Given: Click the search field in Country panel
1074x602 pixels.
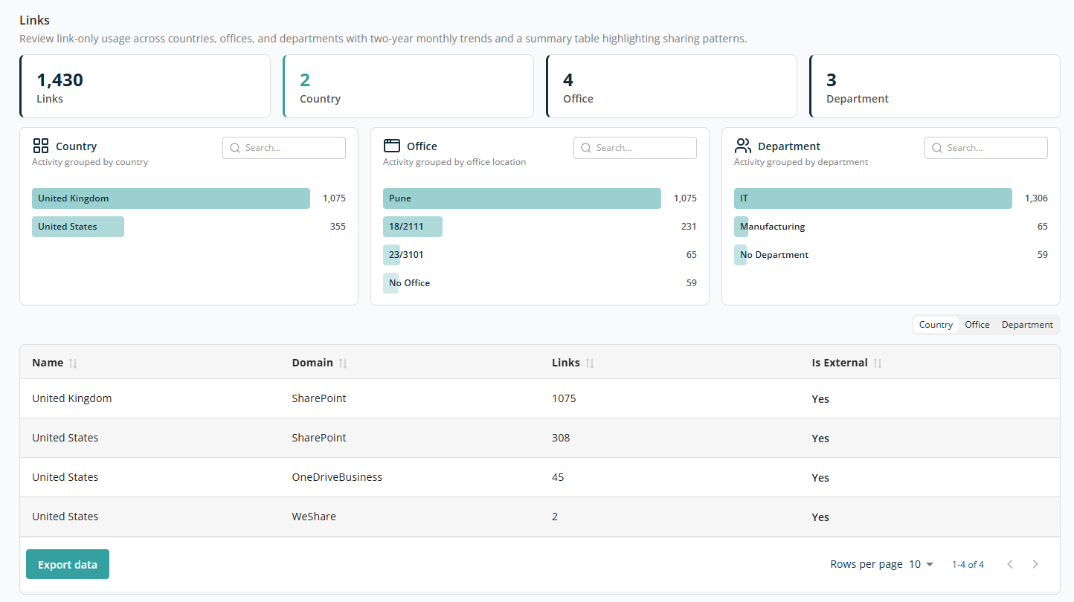Looking at the screenshot, I should (x=284, y=148).
